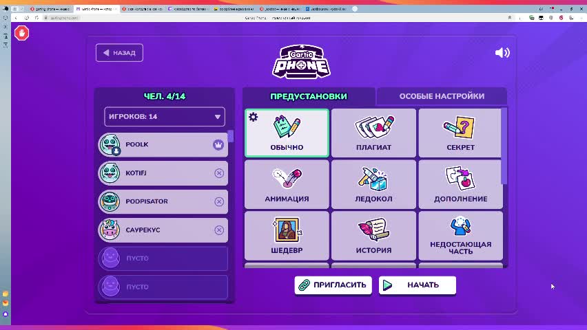The image size is (587, 330).
Task: Select the Анимация game mode
Action: click(287, 185)
